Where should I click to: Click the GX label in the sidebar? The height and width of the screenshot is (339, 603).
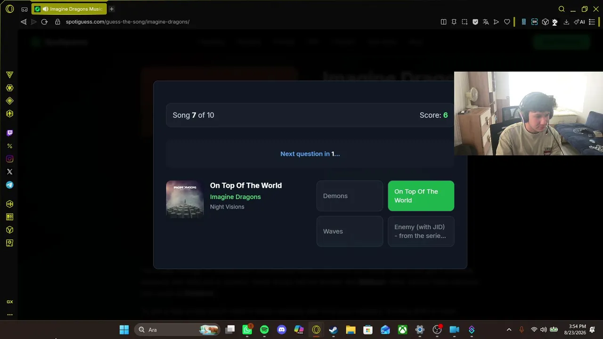pos(9,302)
